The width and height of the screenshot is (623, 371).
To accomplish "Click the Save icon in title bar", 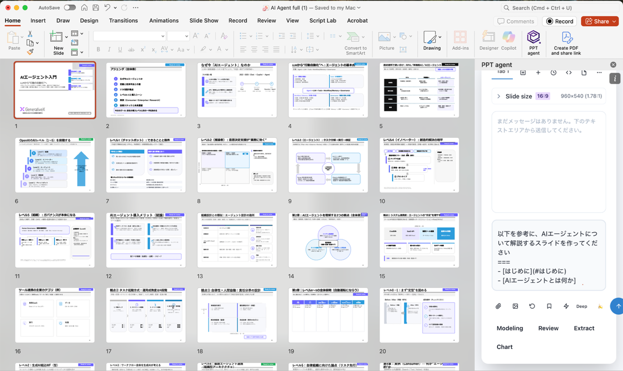I will point(96,8).
